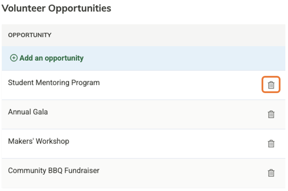Image resolution: width=288 pixels, height=191 pixels.
Task: Remove Makers' Workshop using its trash icon
Action: [x=271, y=143]
